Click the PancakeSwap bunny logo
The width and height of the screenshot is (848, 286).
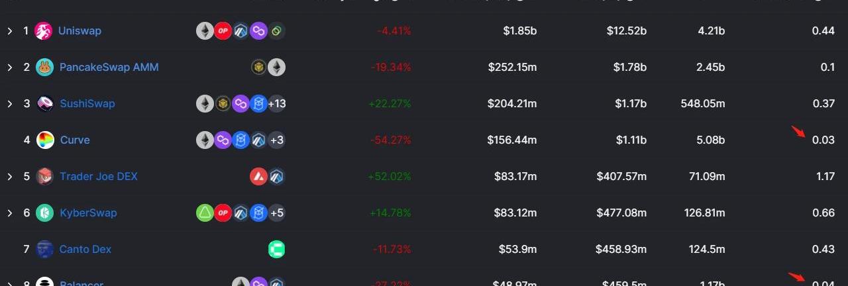pos(45,67)
